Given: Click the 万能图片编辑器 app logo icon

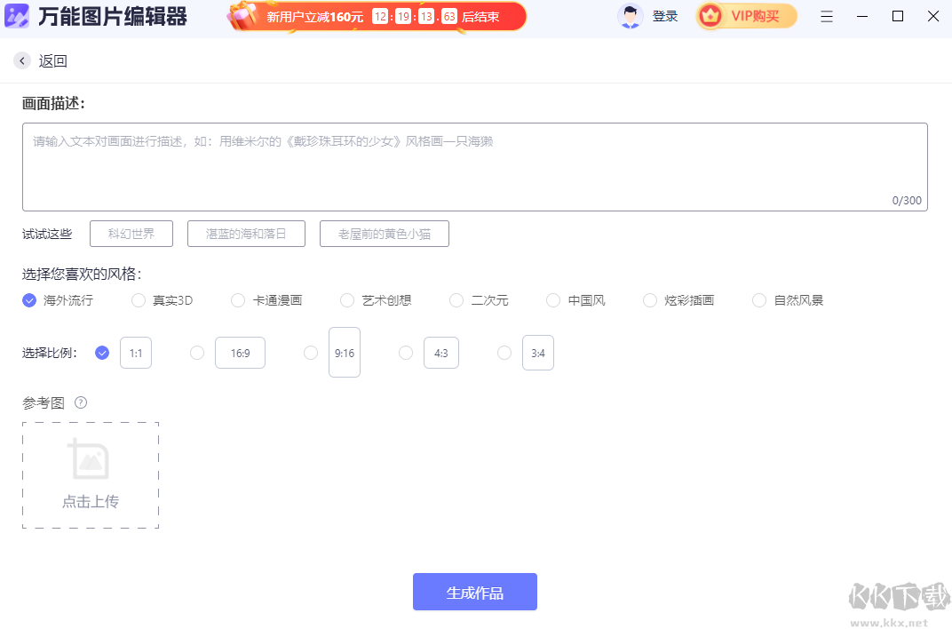Looking at the screenshot, I should (17, 15).
